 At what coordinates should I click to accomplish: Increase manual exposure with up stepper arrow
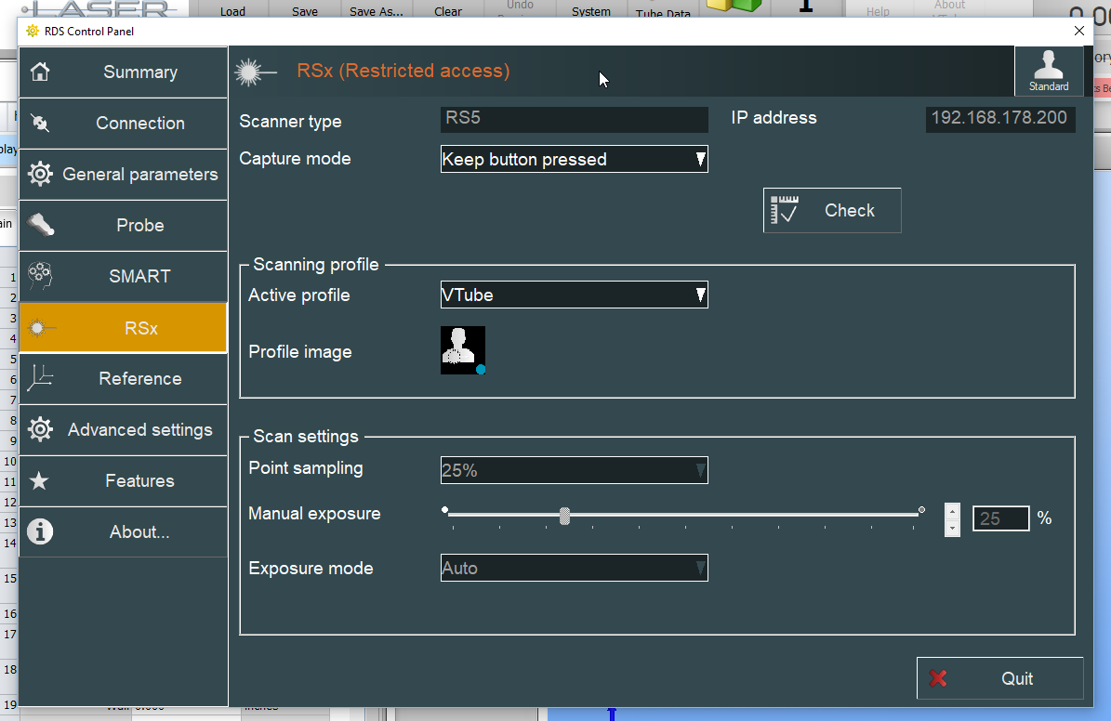pos(952,510)
